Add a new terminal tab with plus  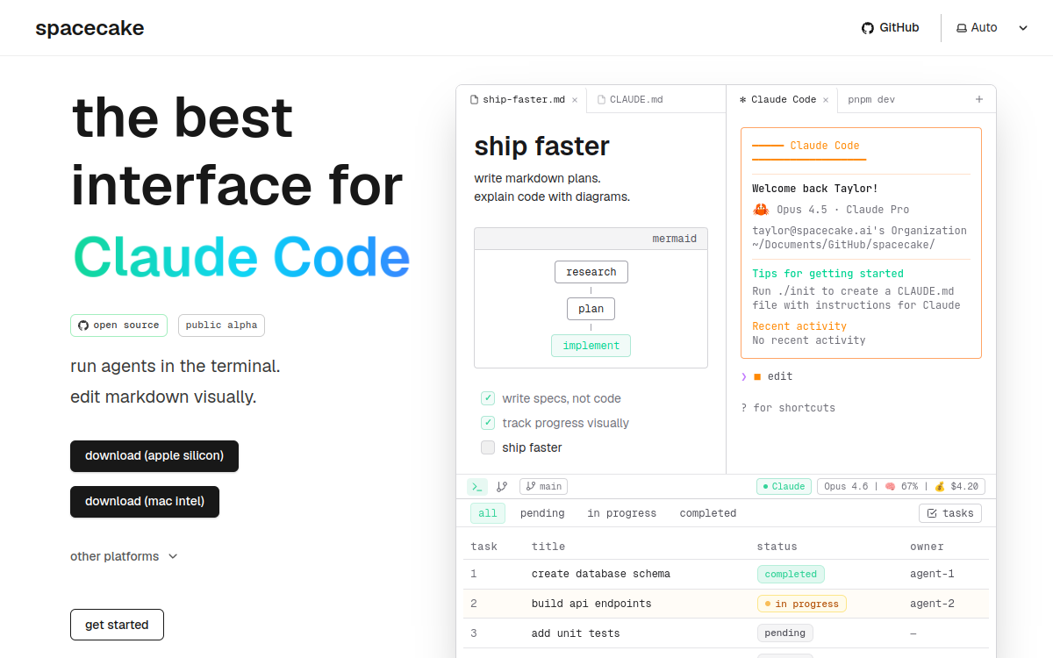pos(979,100)
